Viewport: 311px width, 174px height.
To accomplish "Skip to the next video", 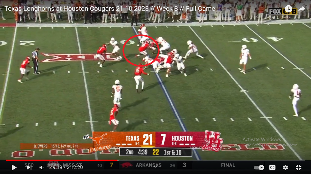I will (x=29, y=167).
